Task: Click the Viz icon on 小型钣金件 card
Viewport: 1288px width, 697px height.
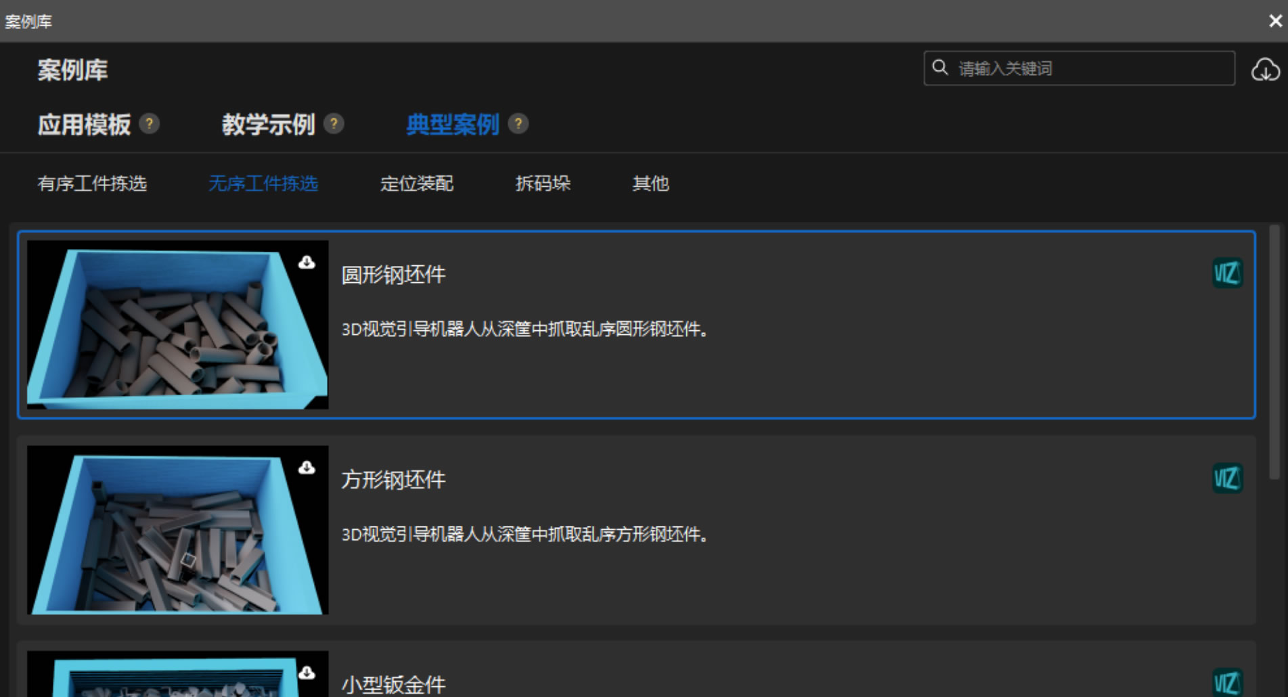Action: 1227,682
